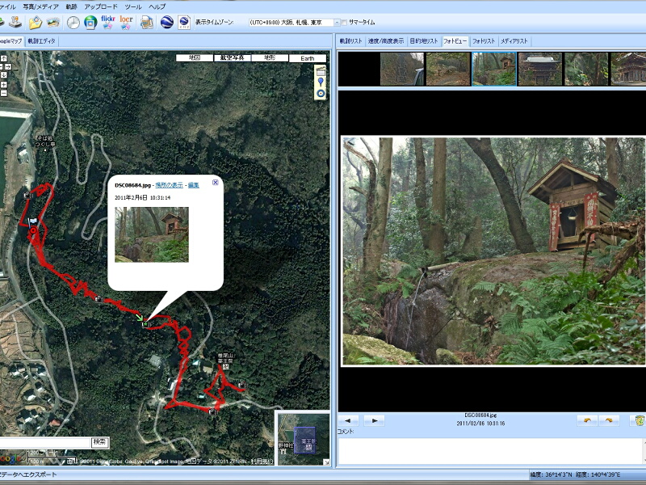Click the GPS logger device import icon
This screenshot has width=646, height=485.
click(15, 23)
